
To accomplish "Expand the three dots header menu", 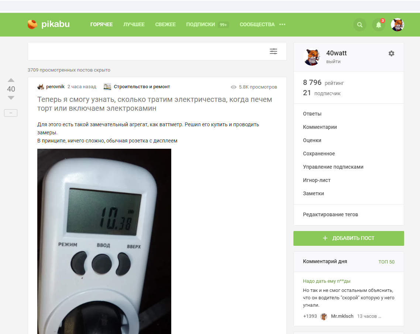I will 282,24.
